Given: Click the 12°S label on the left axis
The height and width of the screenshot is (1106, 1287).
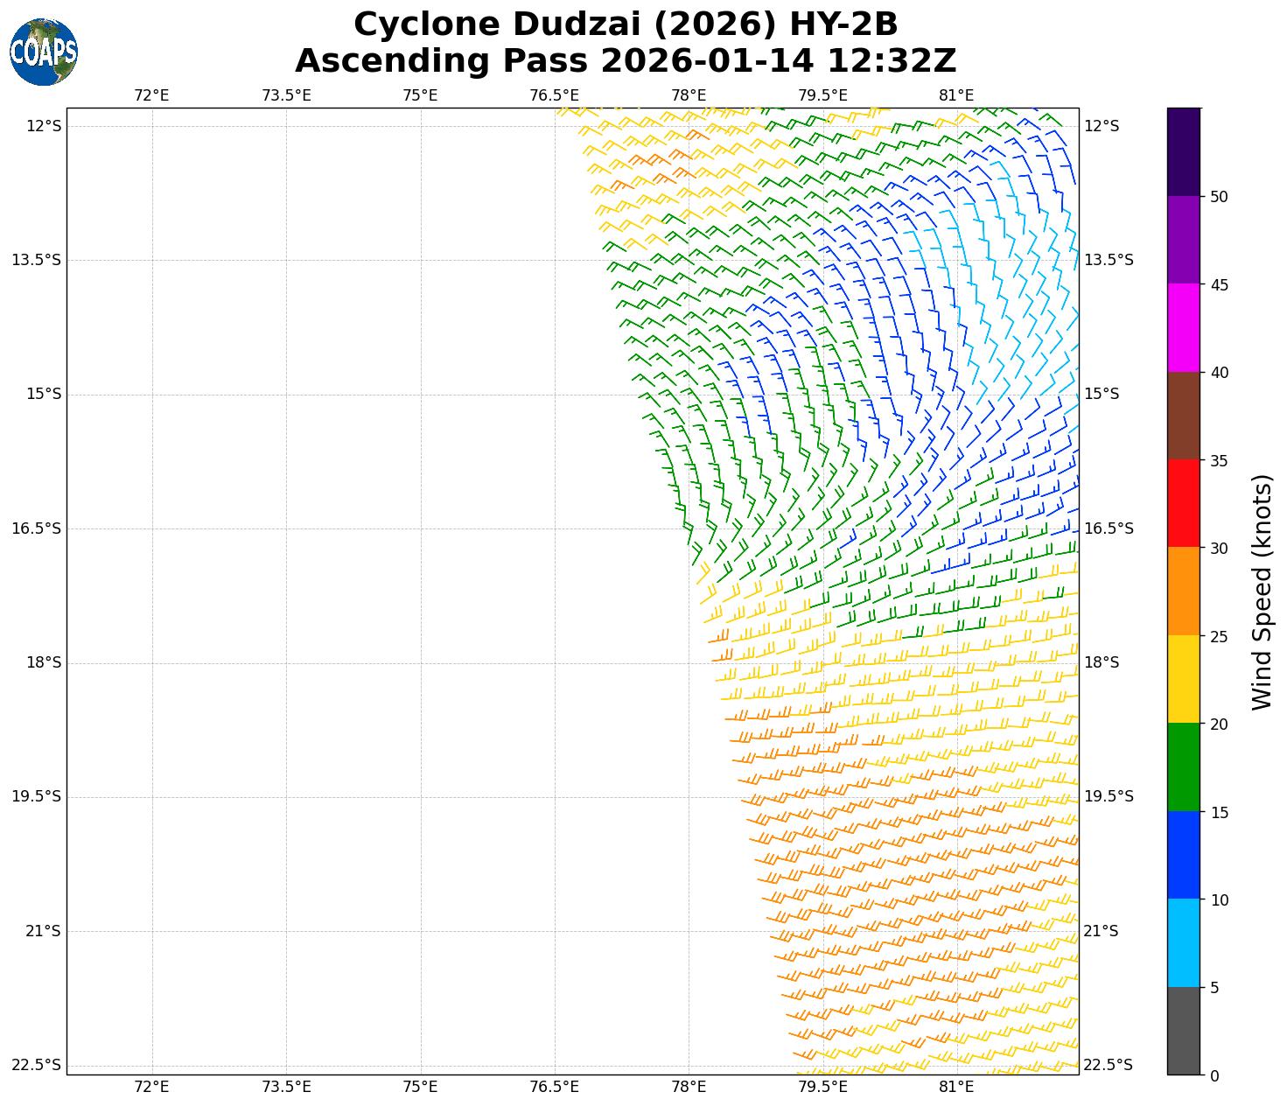Looking at the screenshot, I should click(44, 126).
